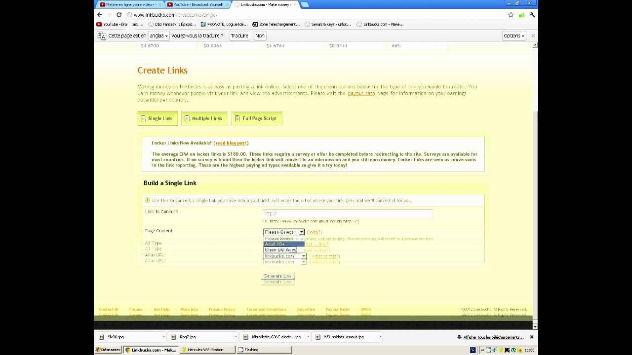Open the dropdown arrow beside Slv36.jpg
Image resolution: width=632 pixels, height=355 pixels.
[x=163, y=337]
